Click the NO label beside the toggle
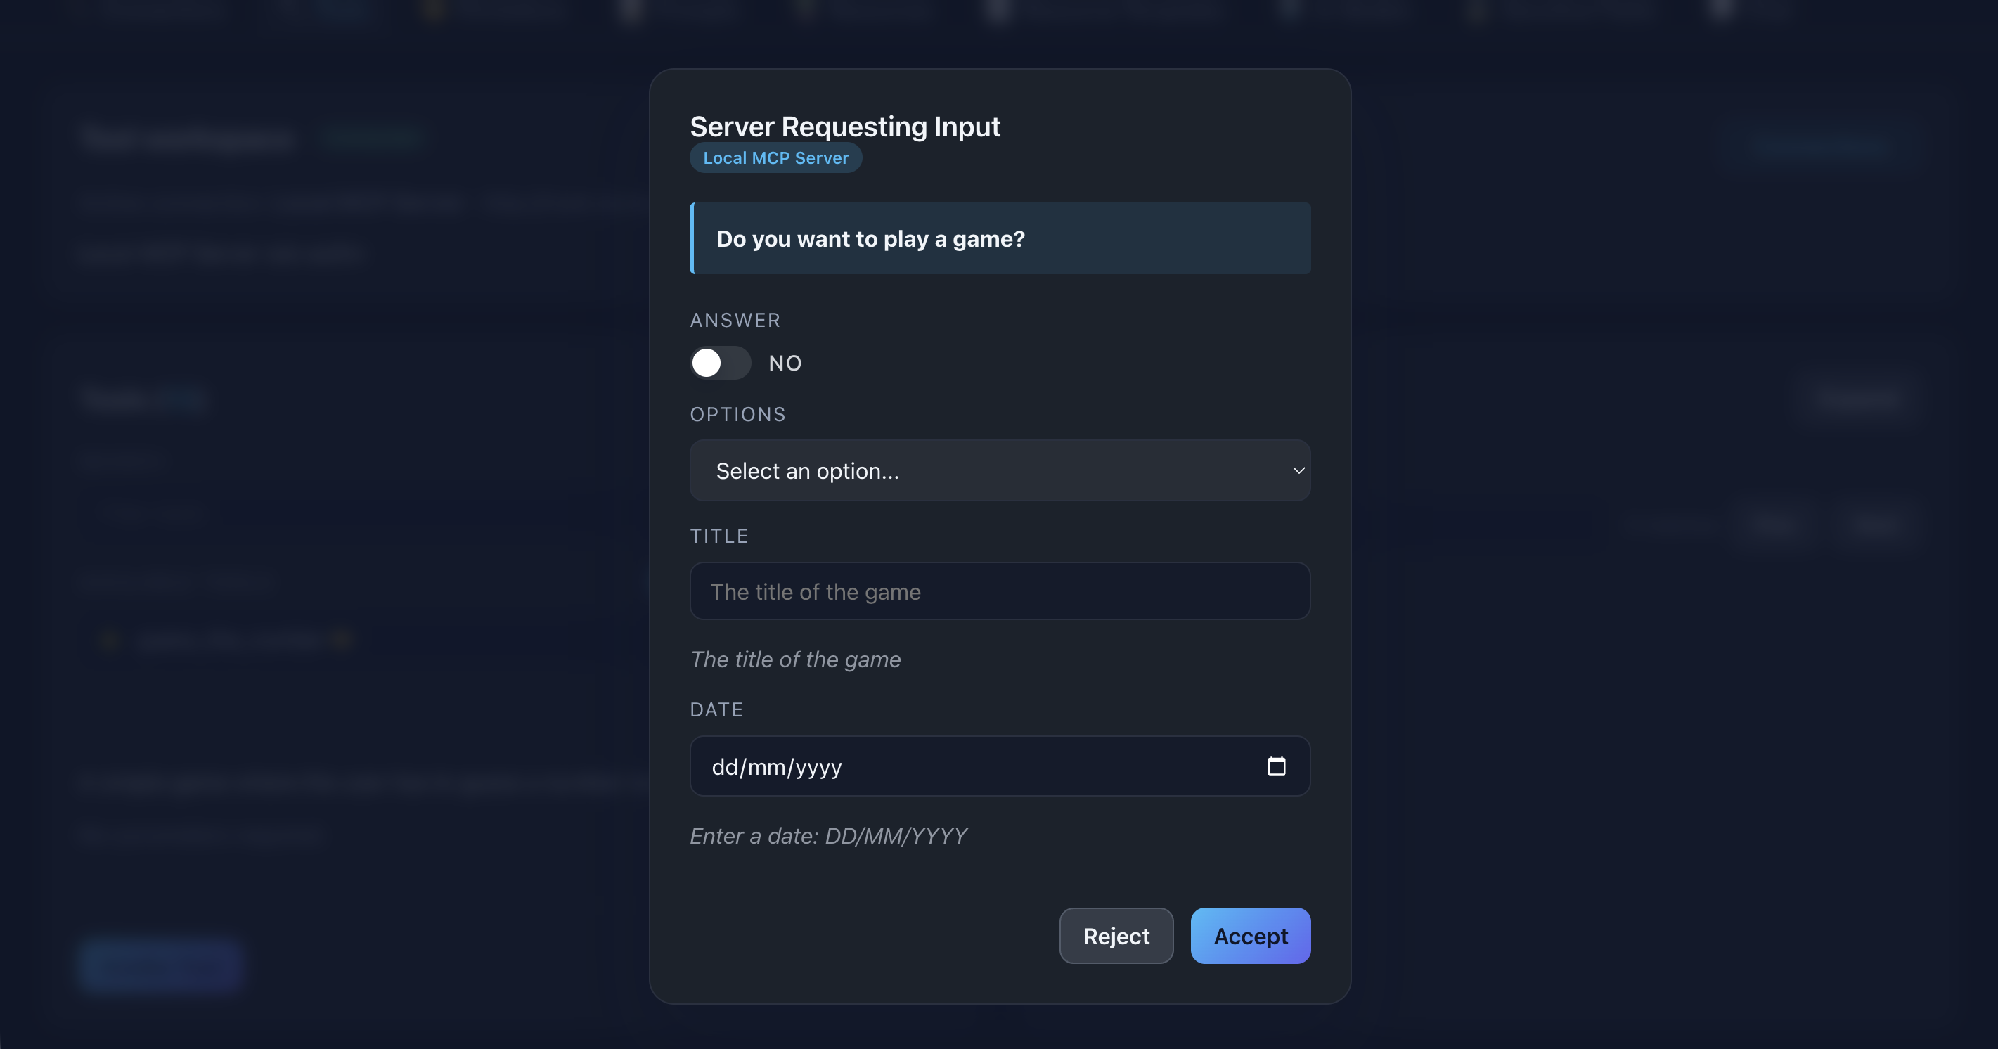This screenshot has width=1998, height=1049. point(785,363)
